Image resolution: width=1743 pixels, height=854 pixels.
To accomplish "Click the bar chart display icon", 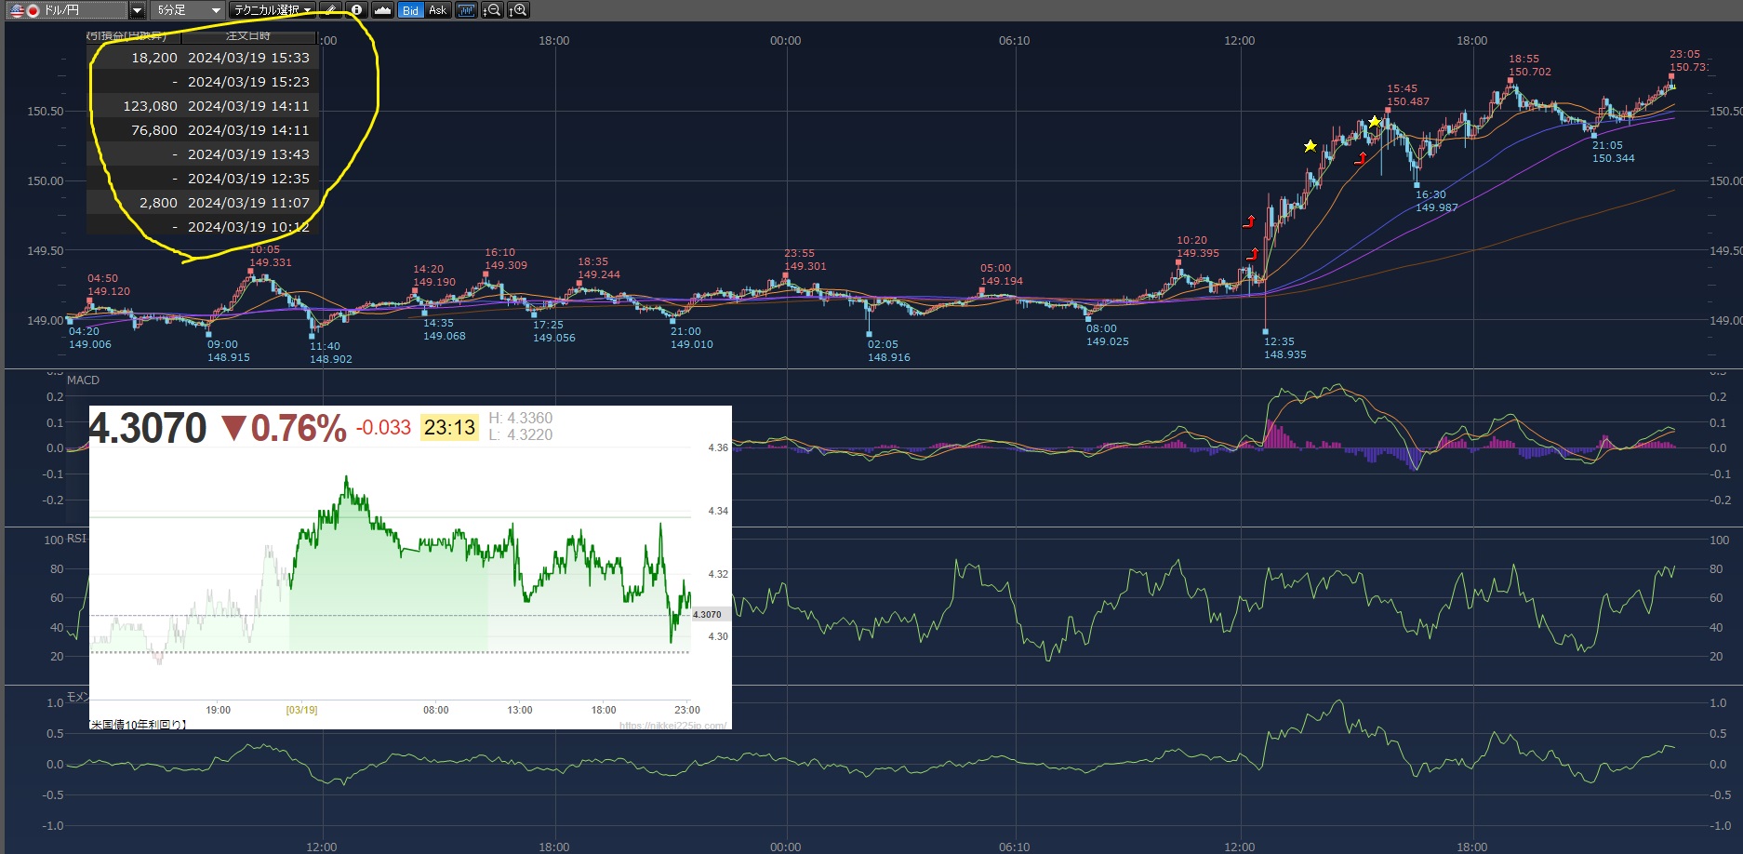I will pos(466,10).
